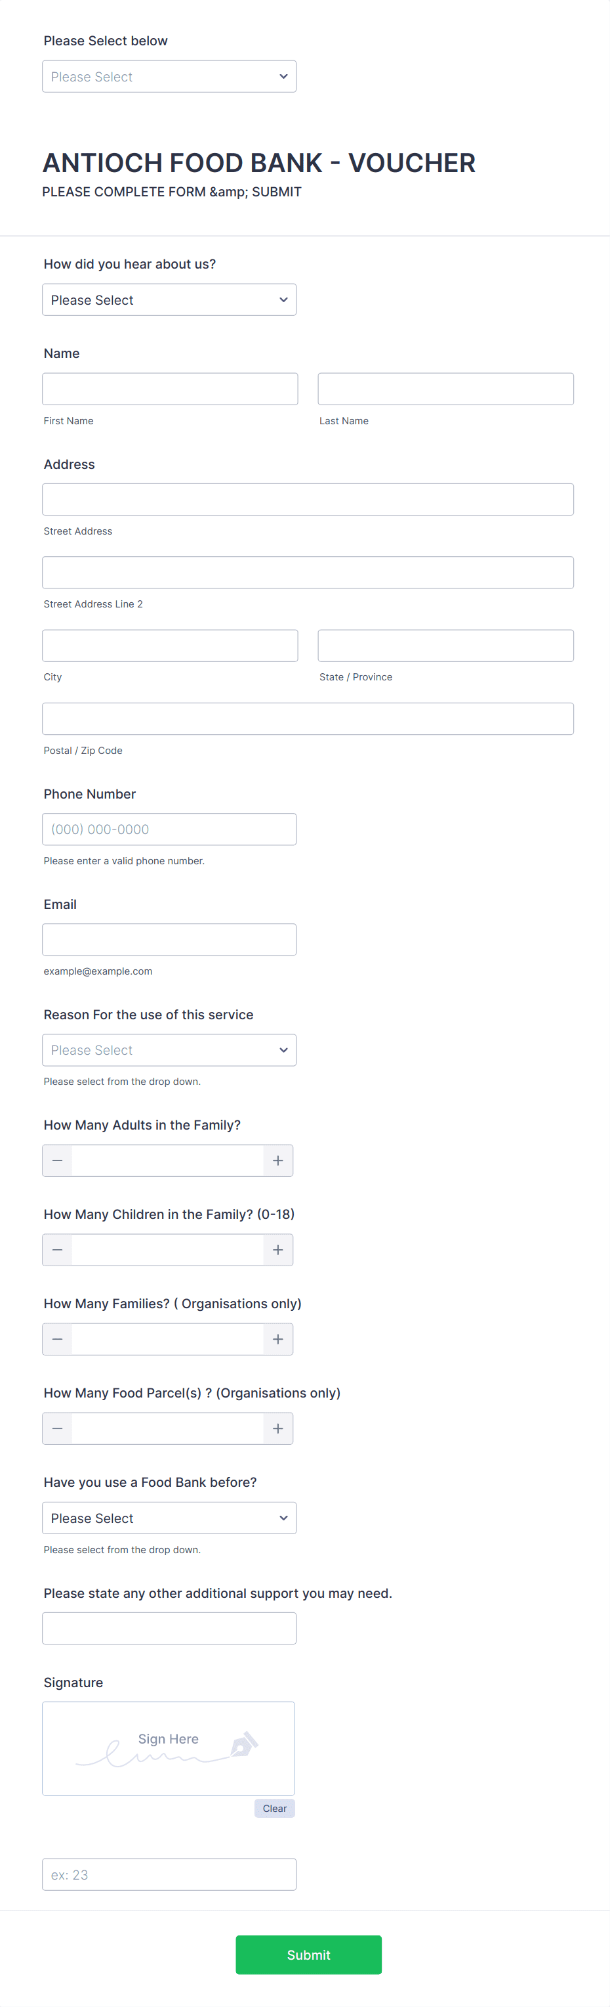Decrement the adults count with minus icon

(57, 1160)
